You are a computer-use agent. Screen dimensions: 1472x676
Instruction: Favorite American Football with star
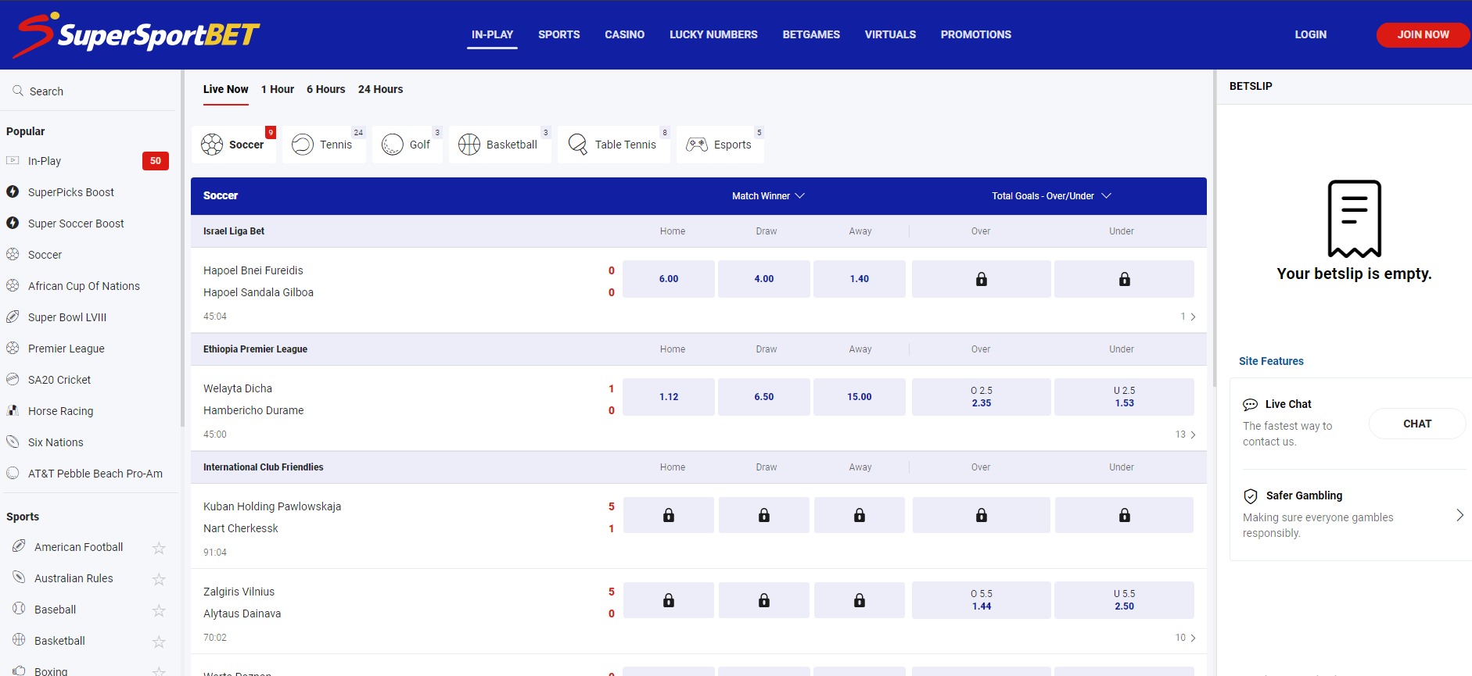point(159,548)
